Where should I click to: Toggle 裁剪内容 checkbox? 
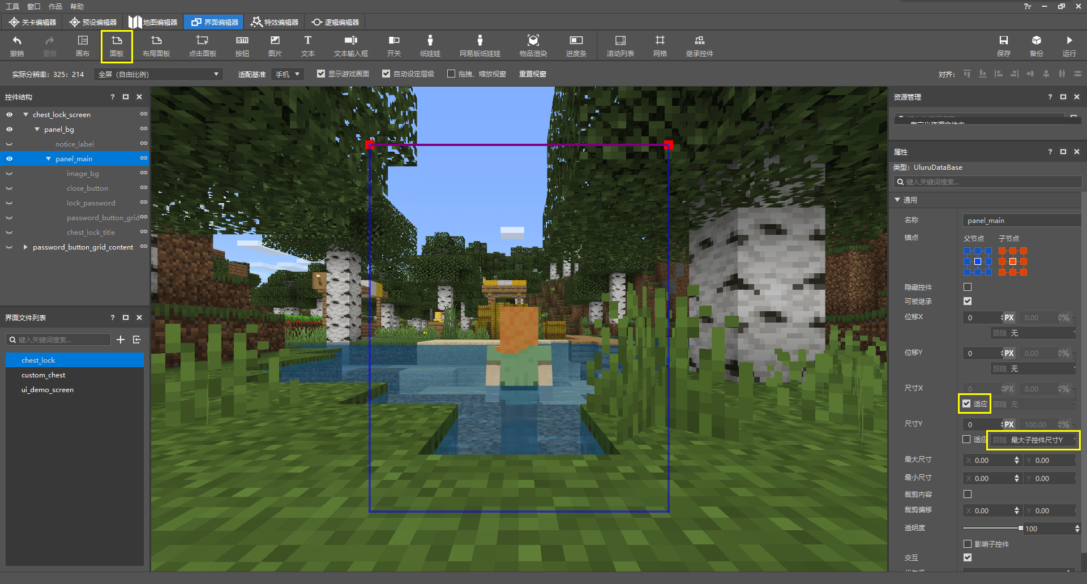pyautogui.click(x=968, y=494)
